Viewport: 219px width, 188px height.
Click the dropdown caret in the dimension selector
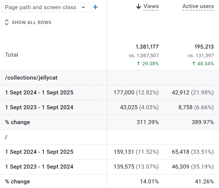pos(83,8)
